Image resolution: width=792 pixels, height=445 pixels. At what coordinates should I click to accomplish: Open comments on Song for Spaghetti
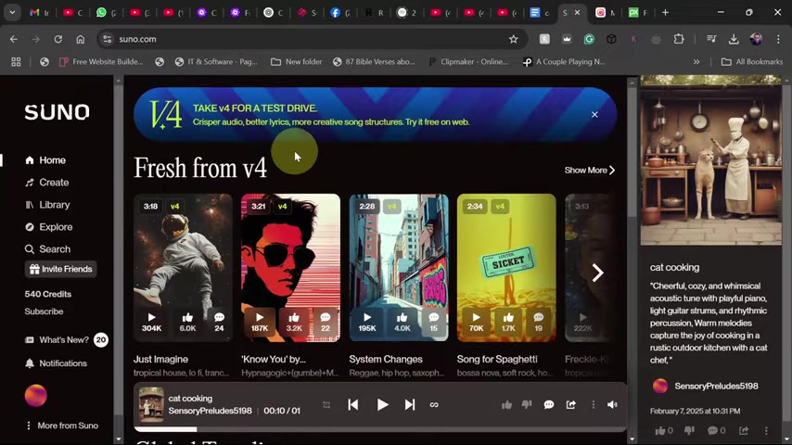539,322
